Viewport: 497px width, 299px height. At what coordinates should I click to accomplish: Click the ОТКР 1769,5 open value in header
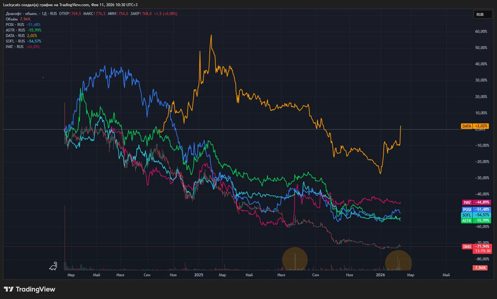pyautogui.click(x=70, y=14)
